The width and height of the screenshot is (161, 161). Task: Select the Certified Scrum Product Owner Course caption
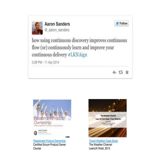tap(50, 147)
